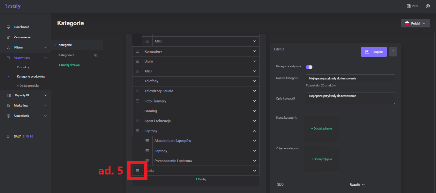The width and height of the screenshot is (436, 193).
Task: Collapse the Laptopy parent category
Action: [254, 131]
